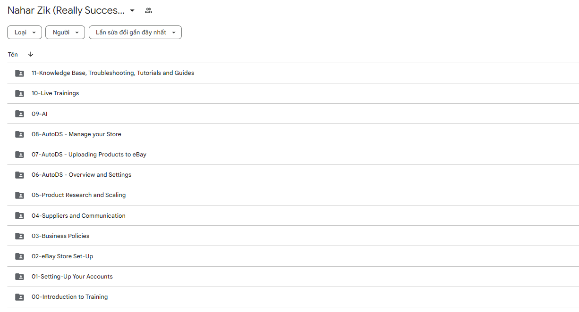Open the Lần sửa đổi gần đây nhất filter
579x312 pixels.
(135, 33)
